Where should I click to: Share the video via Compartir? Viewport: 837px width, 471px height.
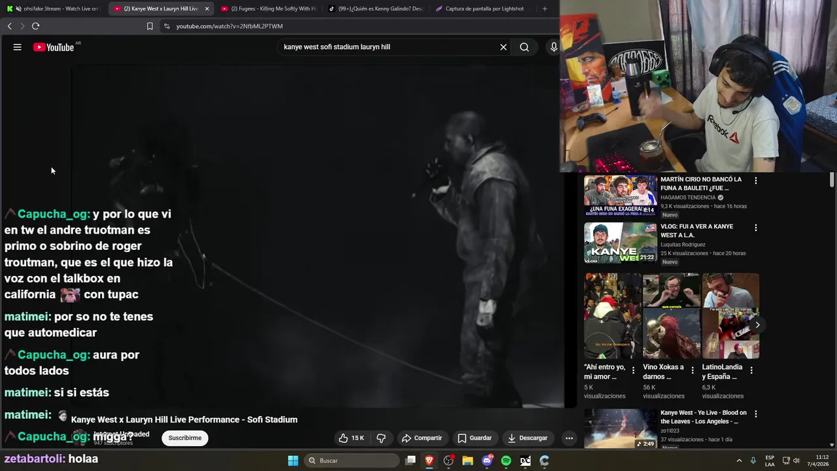click(422, 438)
